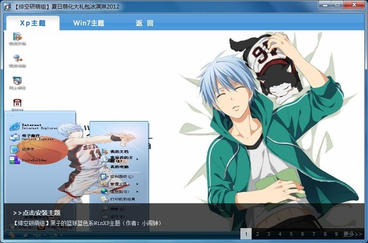Go to theme page 3
This screenshot has height=243, width=368.
click(269, 234)
